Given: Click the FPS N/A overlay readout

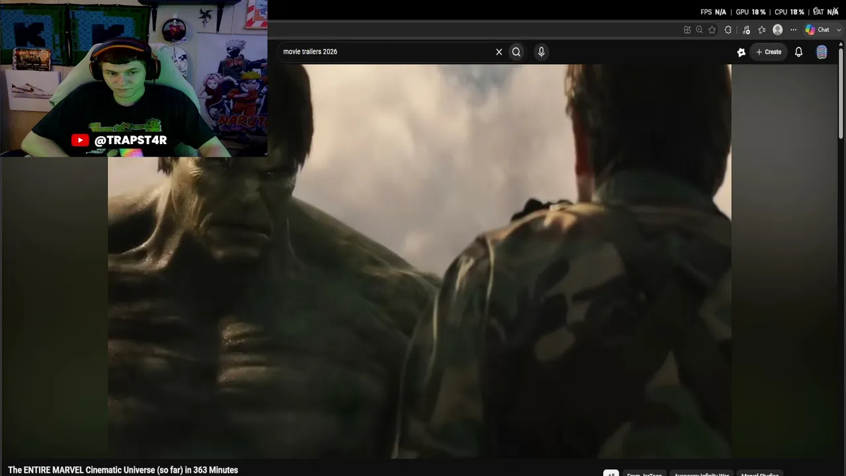Looking at the screenshot, I should [713, 12].
